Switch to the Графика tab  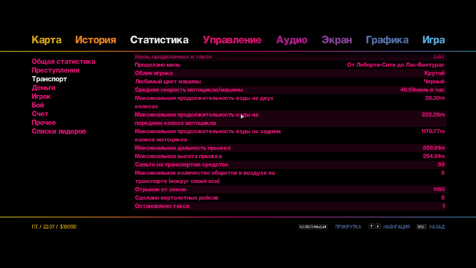click(387, 40)
